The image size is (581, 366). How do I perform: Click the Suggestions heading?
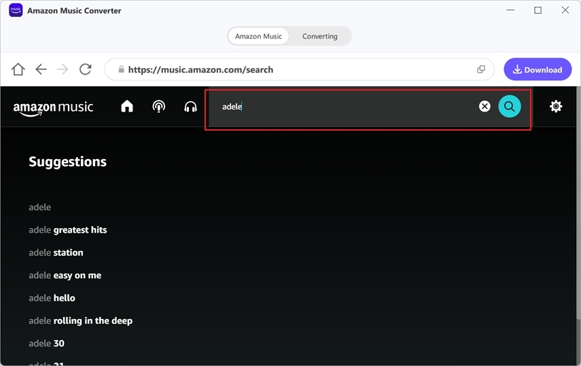(x=67, y=162)
